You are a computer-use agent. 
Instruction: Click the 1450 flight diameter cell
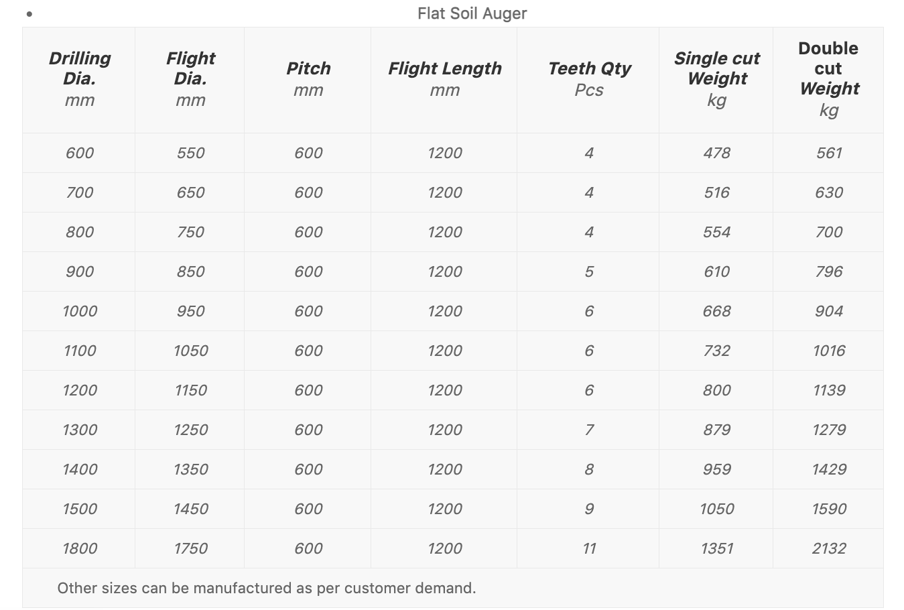190,509
